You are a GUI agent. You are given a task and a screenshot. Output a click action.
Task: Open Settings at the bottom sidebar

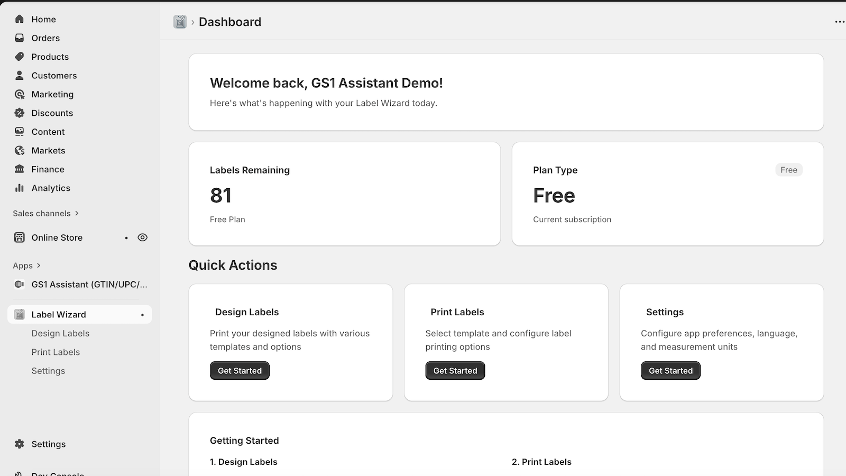[x=20, y=444]
